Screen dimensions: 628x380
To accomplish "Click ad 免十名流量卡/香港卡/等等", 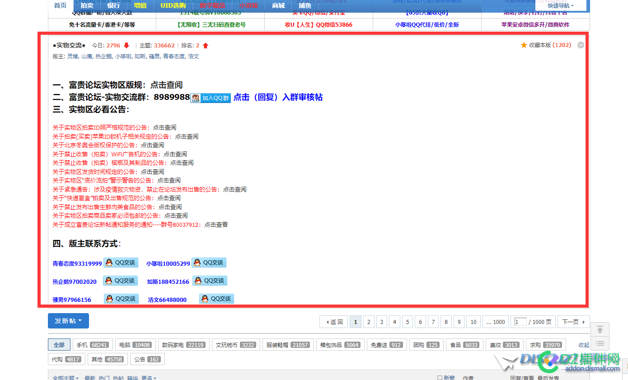I will 102,25.
